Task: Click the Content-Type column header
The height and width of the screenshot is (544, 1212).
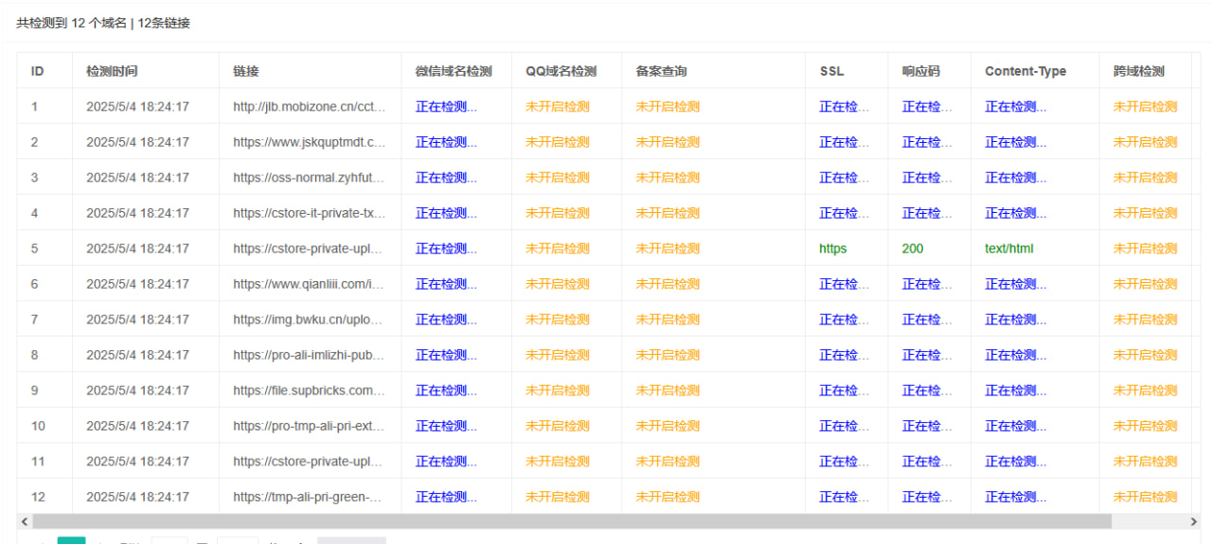Action: tap(1025, 71)
